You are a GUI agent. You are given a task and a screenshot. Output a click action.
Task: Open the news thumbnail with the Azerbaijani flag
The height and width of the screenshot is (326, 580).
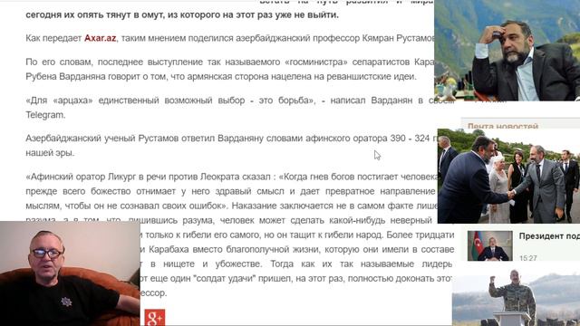click(489, 245)
